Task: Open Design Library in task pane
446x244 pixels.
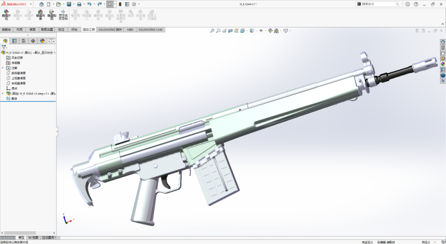Action: point(443,48)
